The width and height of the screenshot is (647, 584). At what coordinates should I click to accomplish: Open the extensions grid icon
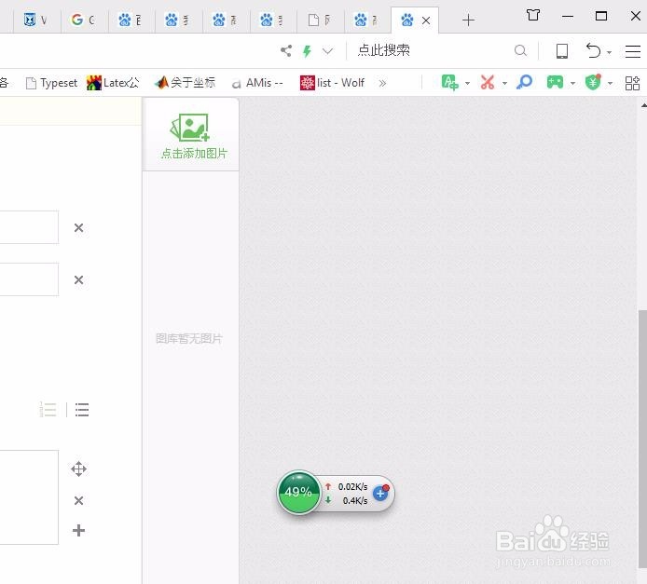pos(632,83)
